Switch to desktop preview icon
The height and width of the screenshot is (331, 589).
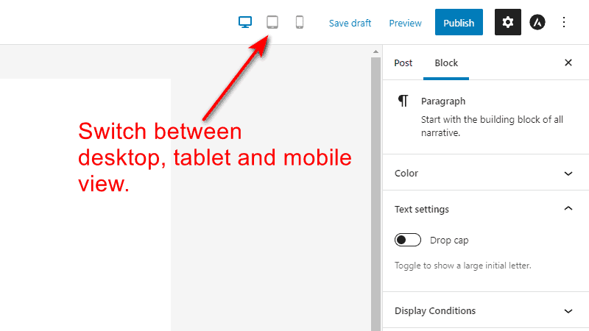click(x=245, y=22)
